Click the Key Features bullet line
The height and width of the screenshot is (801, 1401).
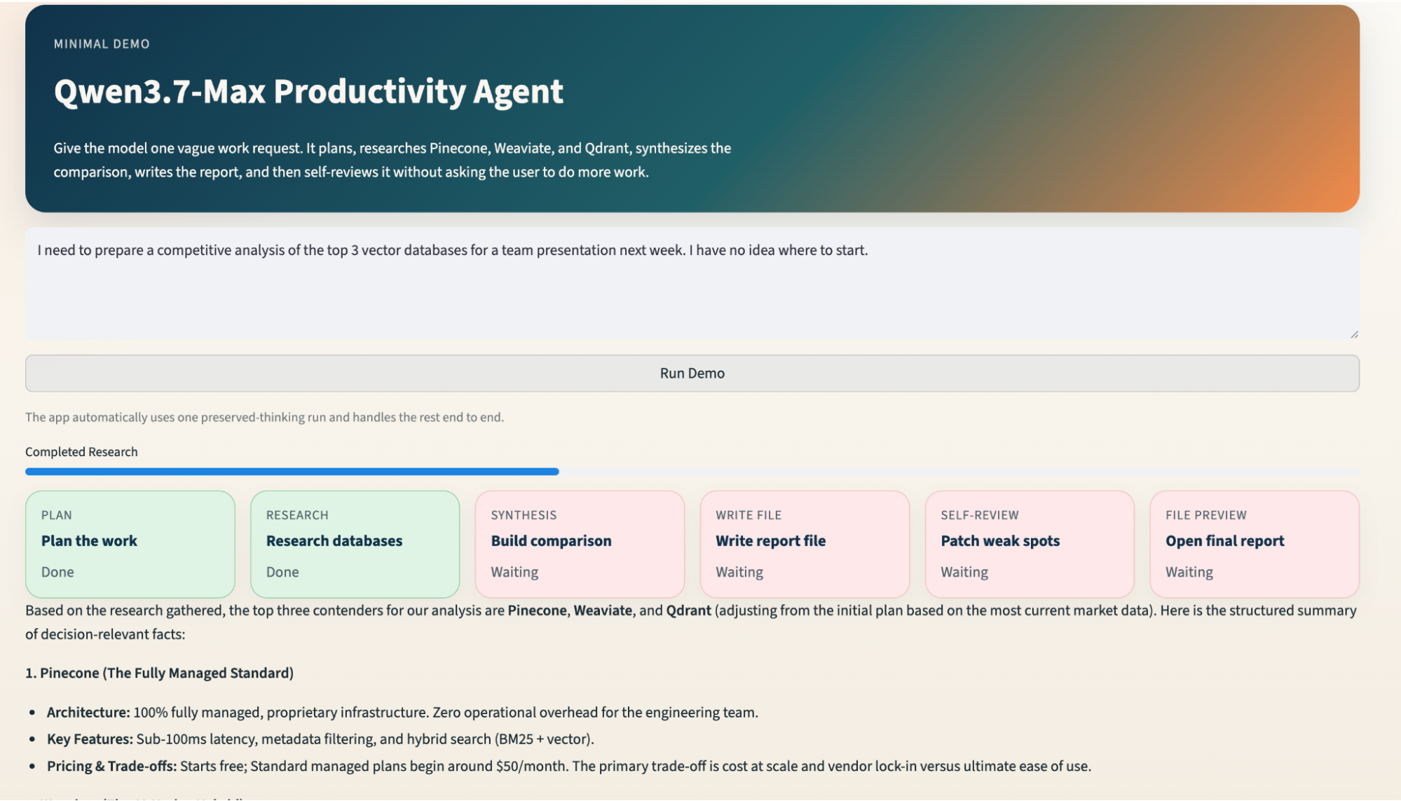point(320,739)
